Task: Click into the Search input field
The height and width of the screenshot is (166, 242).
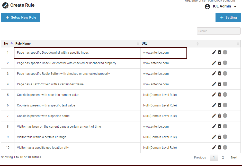Action: point(219,31)
